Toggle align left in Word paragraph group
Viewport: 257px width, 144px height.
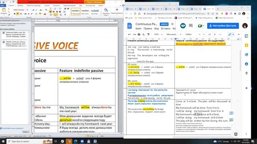pyautogui.click(x=51, y=12)
